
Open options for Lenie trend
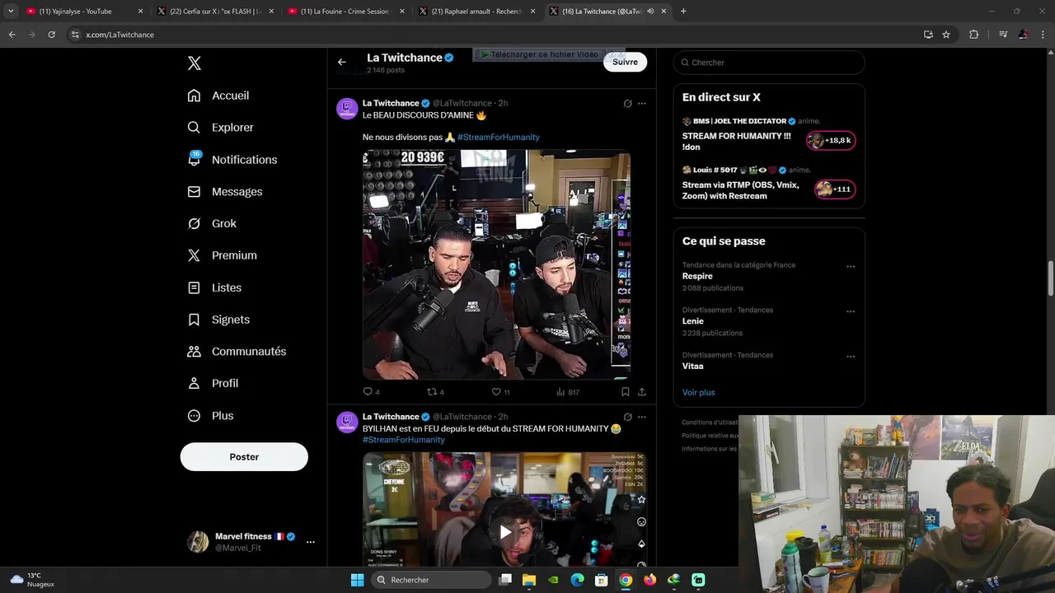pos(851,312)
